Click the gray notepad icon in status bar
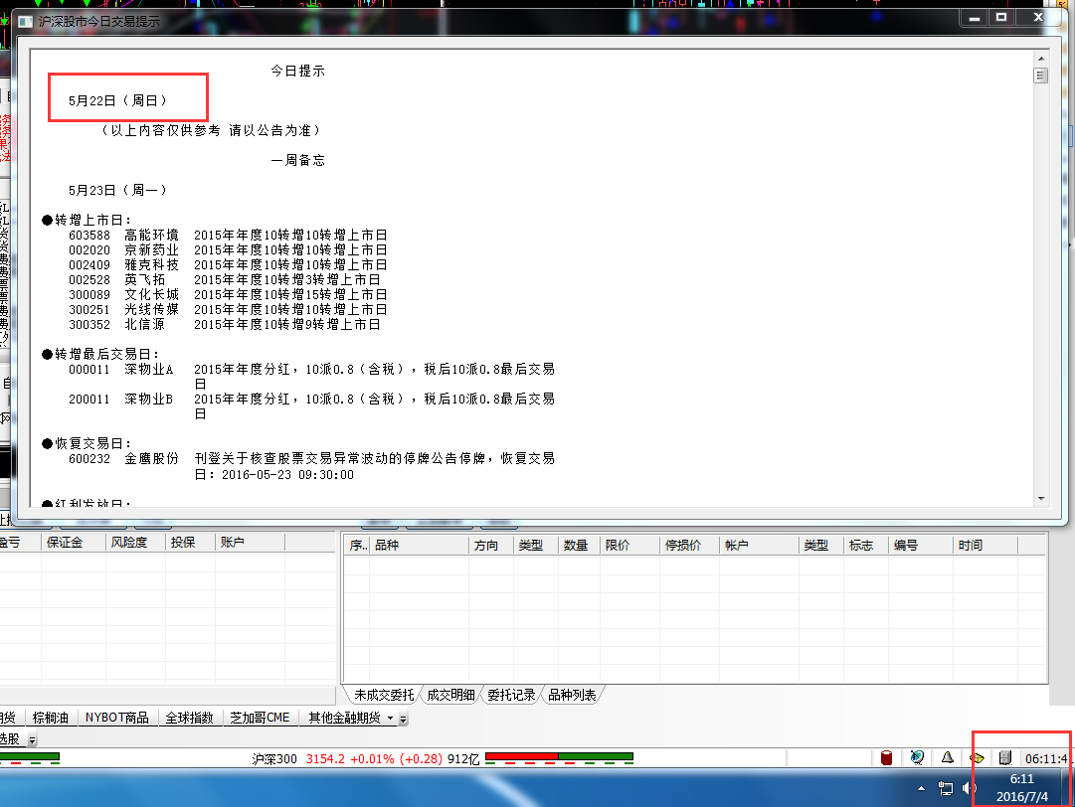Screen dimensions: 1075x807 pyautogui.click(x=1004, y=758)
